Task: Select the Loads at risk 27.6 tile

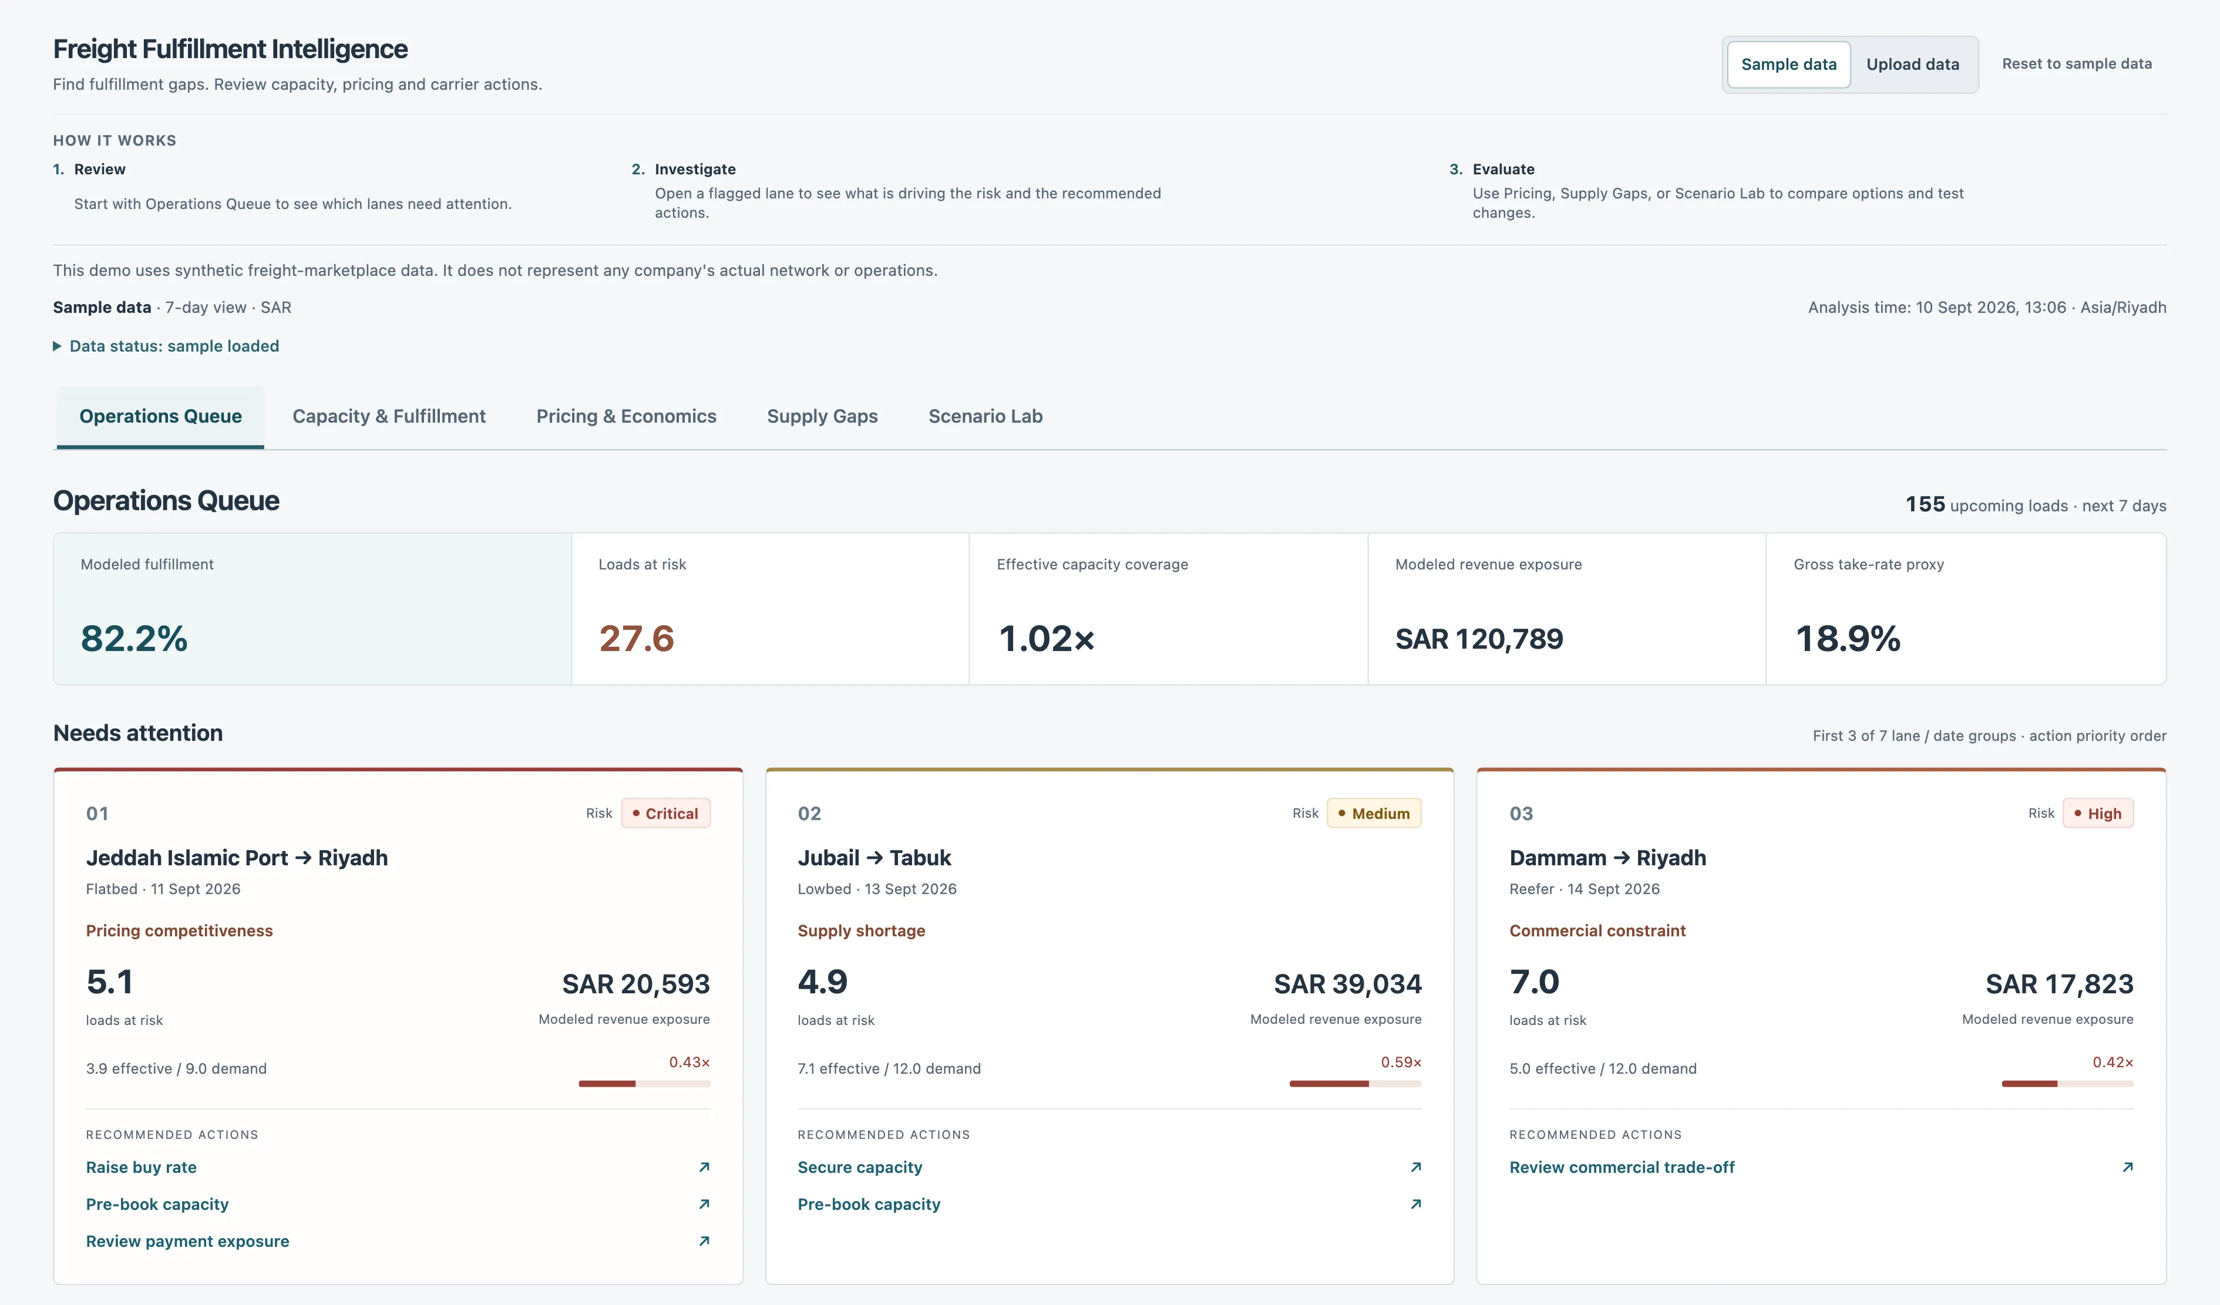Action: click(x=770, y=608)
